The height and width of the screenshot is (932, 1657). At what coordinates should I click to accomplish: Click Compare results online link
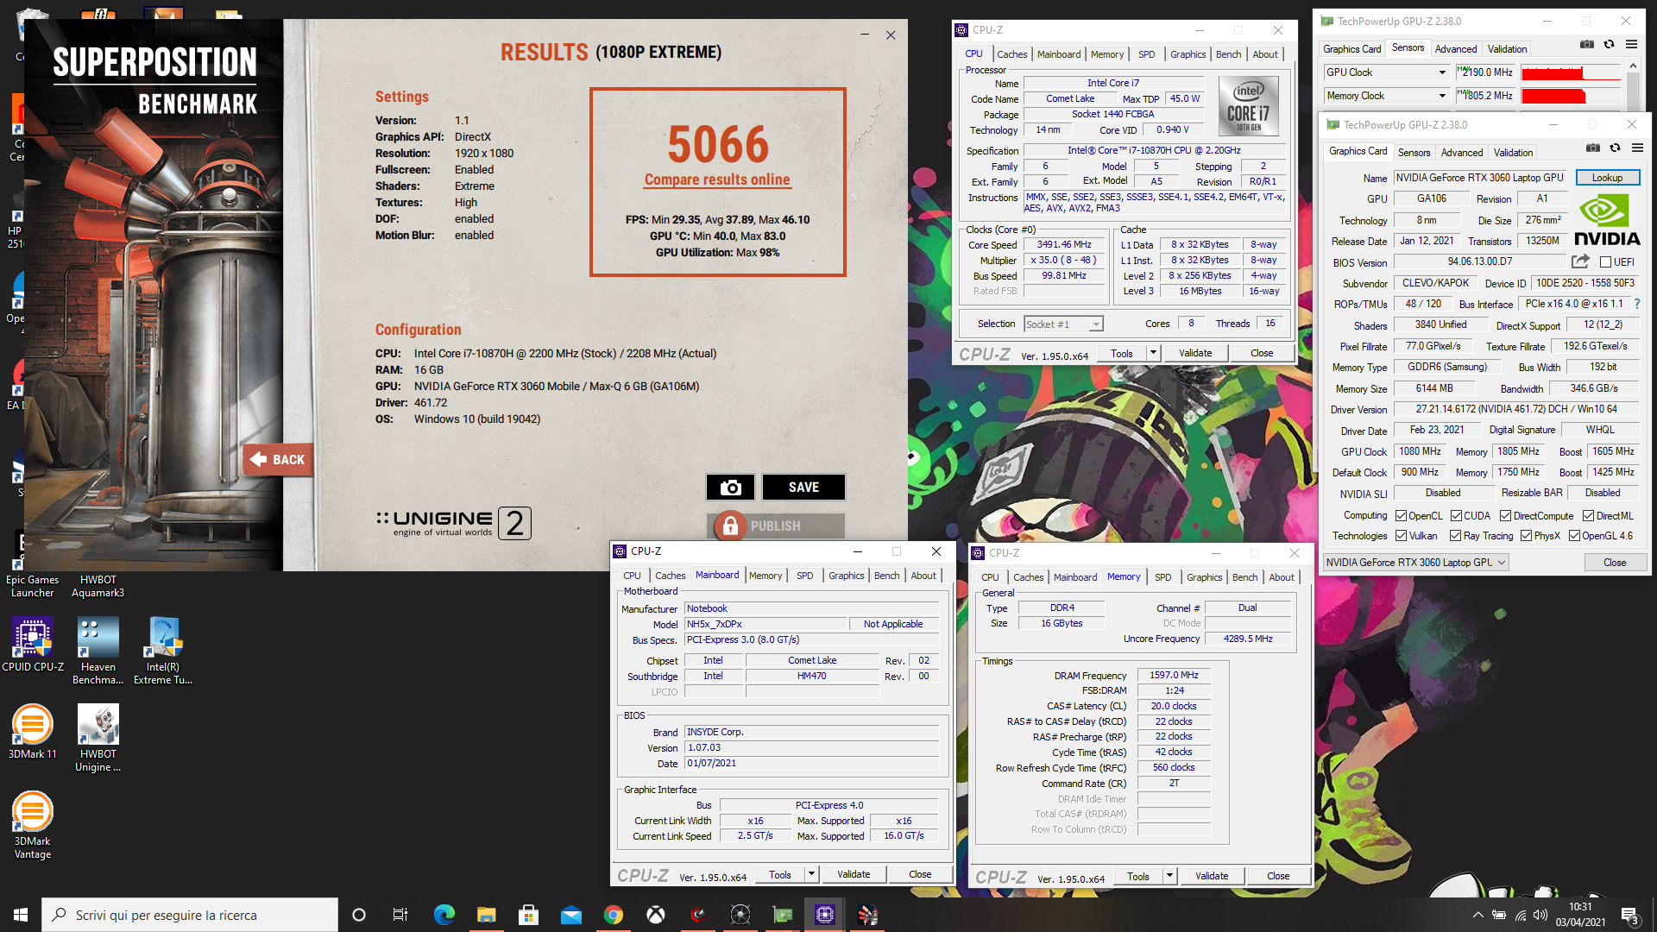(717, 179)
